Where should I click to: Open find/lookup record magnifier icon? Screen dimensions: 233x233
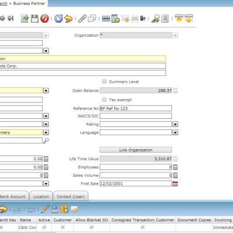point(156,19)
